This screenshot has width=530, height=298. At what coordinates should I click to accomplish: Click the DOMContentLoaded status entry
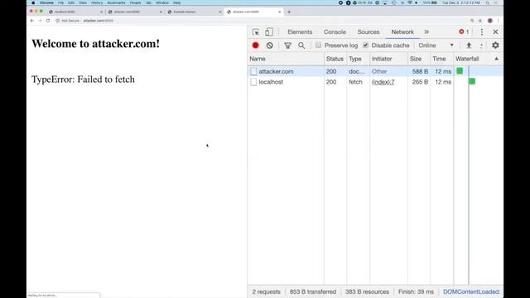[471, 291]
